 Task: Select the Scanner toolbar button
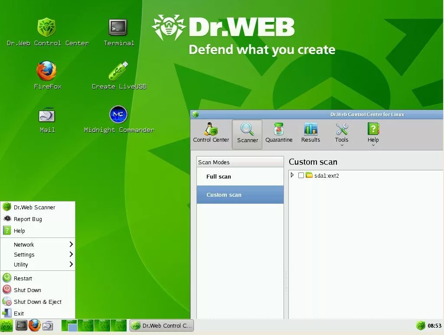[247, 134]
